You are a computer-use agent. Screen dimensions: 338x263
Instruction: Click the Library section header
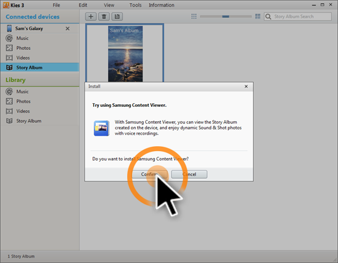pyautogui.click(x=15, y=80)
